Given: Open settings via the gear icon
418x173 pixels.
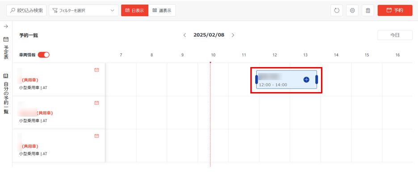Looking at the screenshot, I should [352, 10].
